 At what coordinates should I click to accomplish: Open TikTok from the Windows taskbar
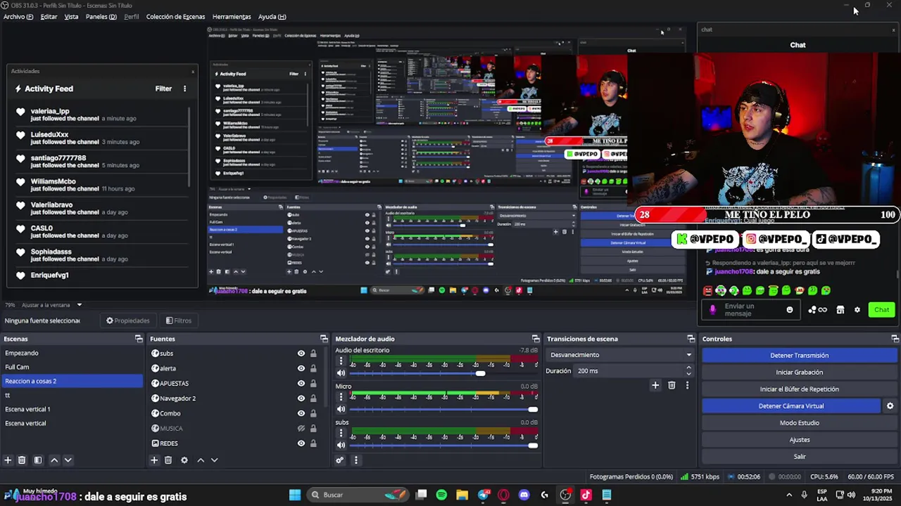[586, 495]
